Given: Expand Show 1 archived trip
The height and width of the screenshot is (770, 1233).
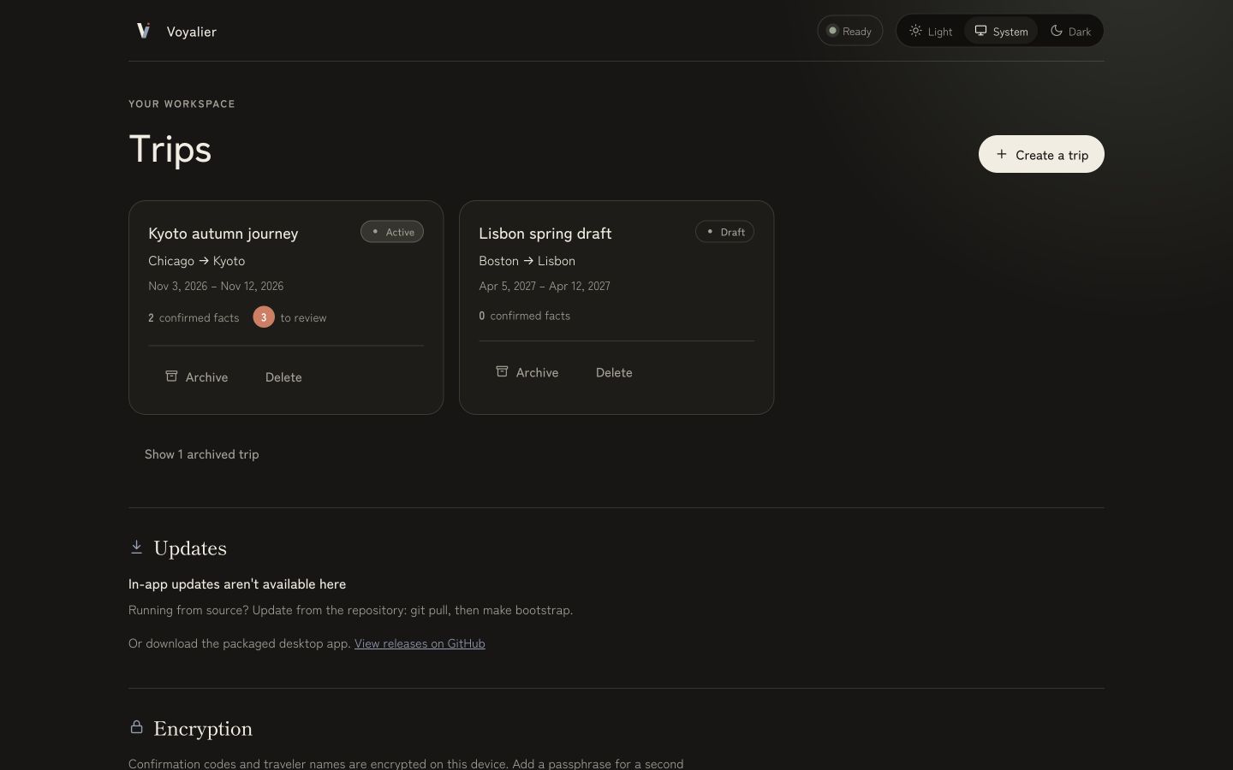Looking at the screenshot, I should [x=202, y=454].
